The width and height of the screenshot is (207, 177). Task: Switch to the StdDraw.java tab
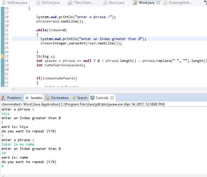tap(17, 3)
